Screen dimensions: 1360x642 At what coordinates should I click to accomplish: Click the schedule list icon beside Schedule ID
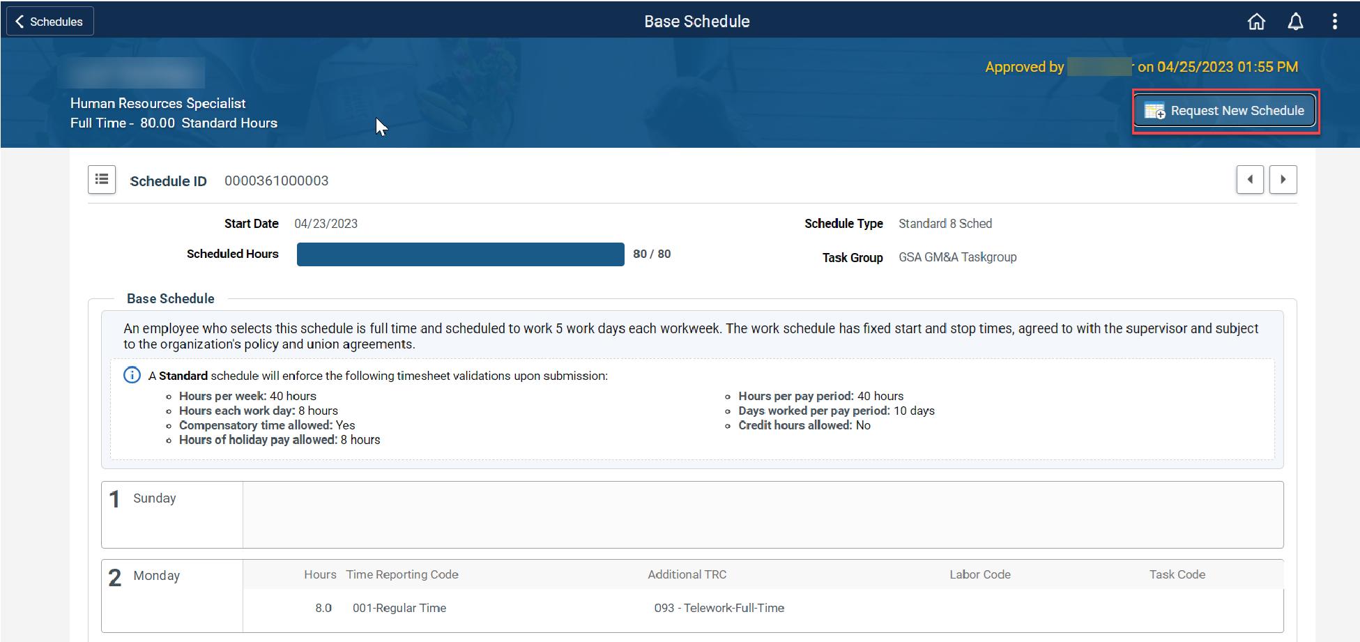[102, 180]
